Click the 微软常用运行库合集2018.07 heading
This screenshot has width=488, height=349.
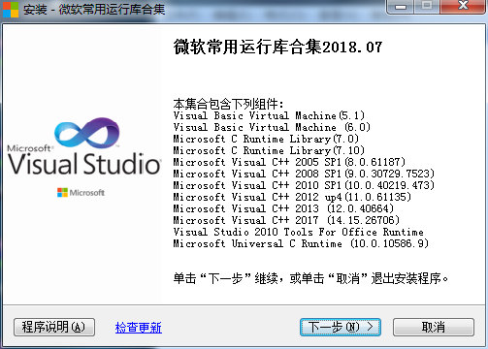[x=277, y=48]
